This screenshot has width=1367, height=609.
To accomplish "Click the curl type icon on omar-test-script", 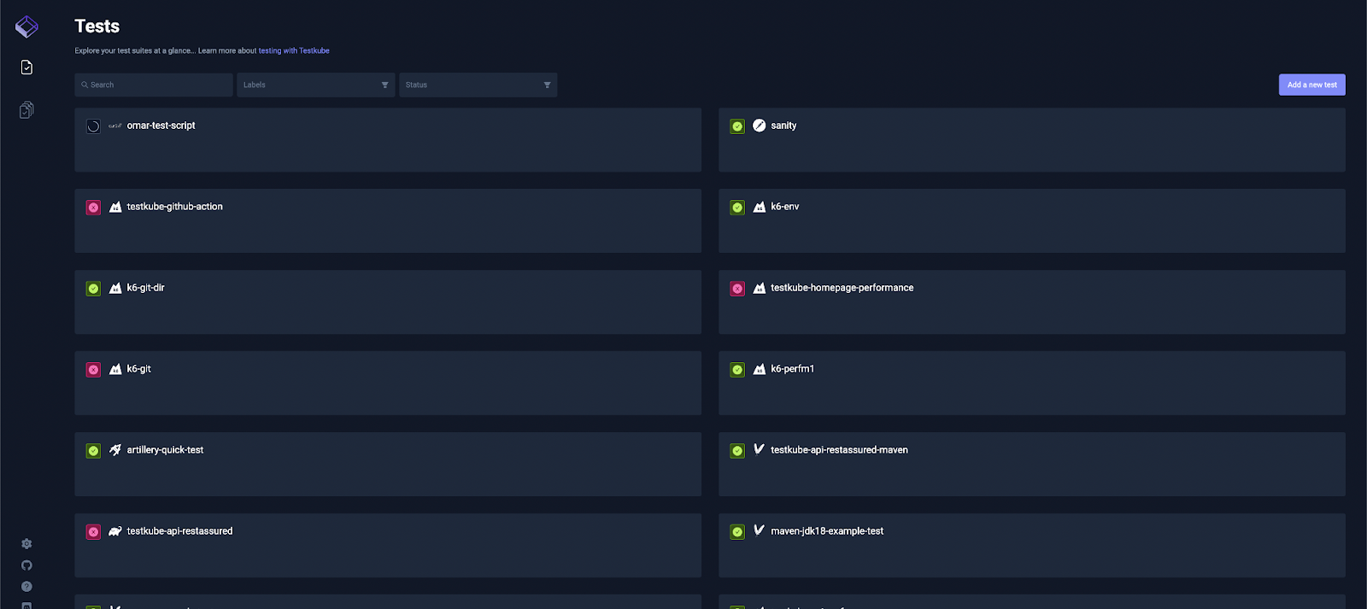I will pyautogui.click(x=115, y=126).
